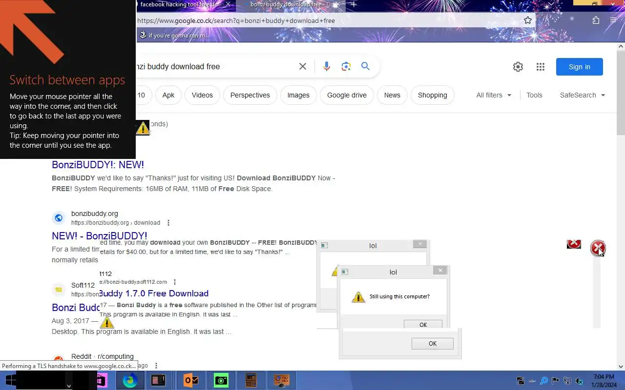Clear the Google search box text
Image resolution: width=625 pixels, height=390 pixels.
(x=303, y=66)
